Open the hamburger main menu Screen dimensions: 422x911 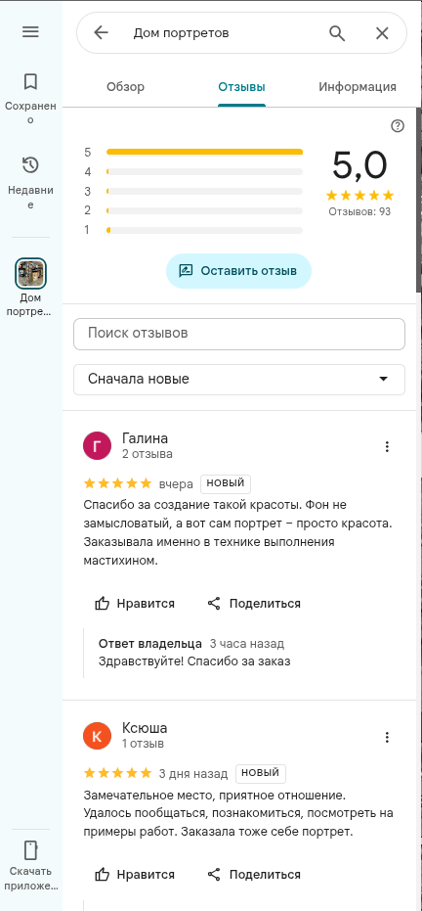tap(30, 32)
